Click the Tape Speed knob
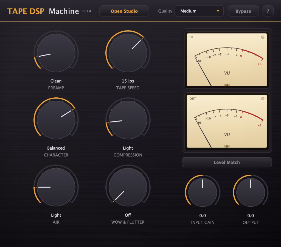The height and width of the screenshot is (247, 281). (x=128, y=53)
